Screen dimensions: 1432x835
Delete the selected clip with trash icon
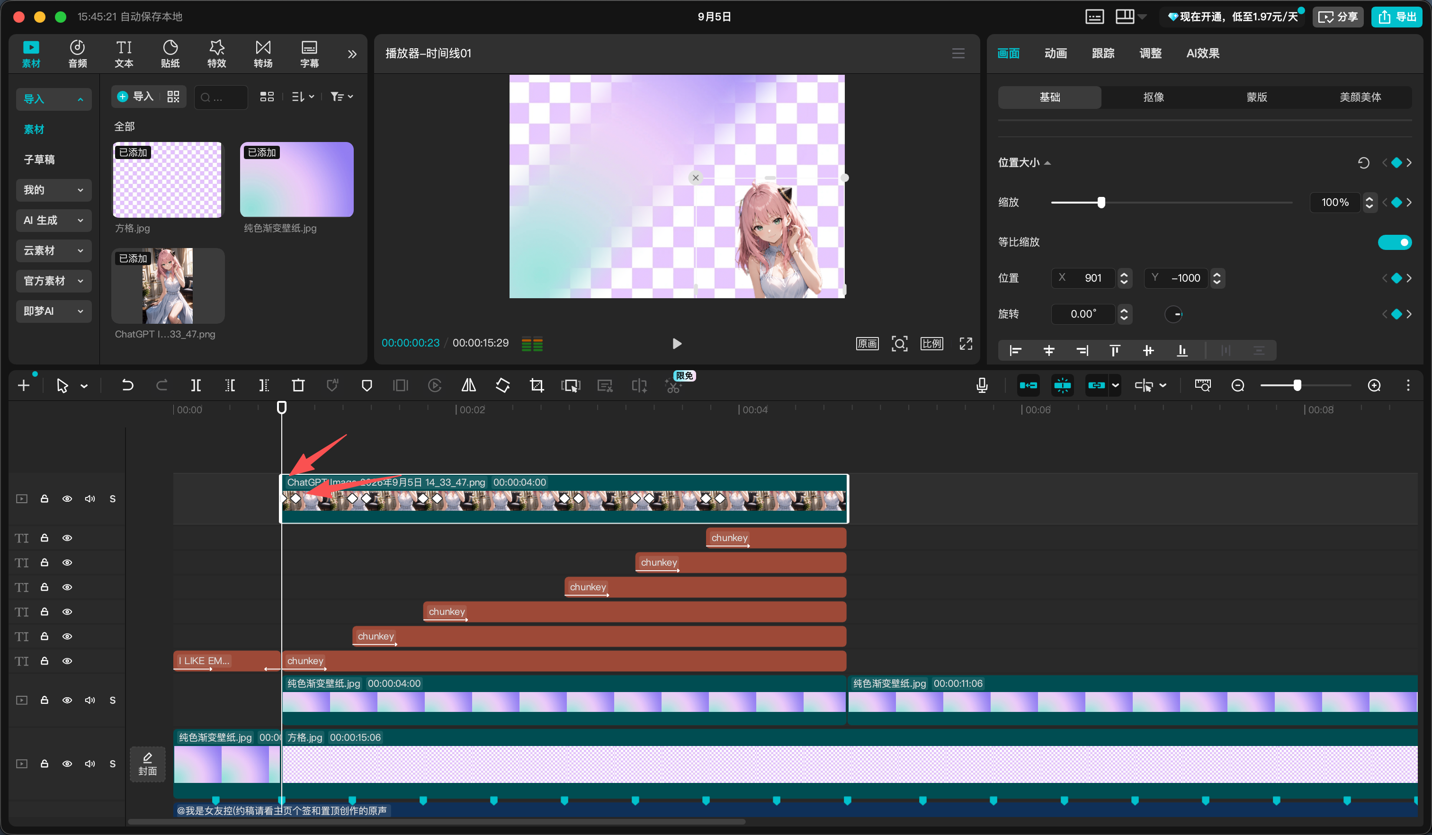pyautogui.click(x=298, y=386)
